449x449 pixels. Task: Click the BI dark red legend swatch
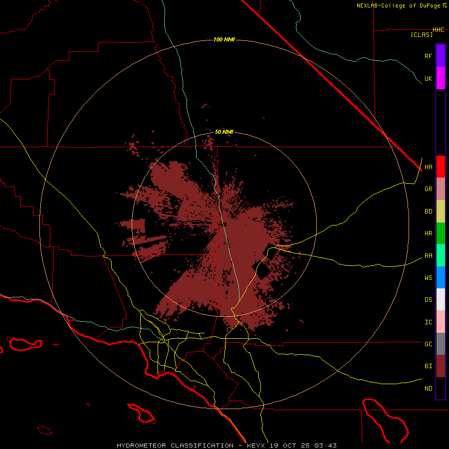point(441,366)
